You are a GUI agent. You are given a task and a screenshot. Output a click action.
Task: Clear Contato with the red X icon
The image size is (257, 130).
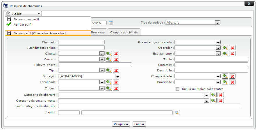(x=116, y=59)
